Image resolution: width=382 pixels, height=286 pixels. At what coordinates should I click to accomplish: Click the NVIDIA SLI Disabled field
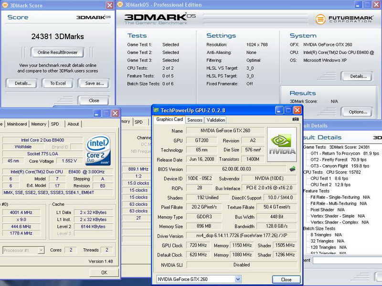[242, 265]
